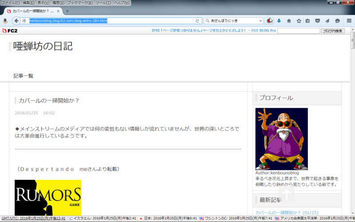Click the scrollbar up arrow
The height and width of the screenshot is (222, 355).
352,30
